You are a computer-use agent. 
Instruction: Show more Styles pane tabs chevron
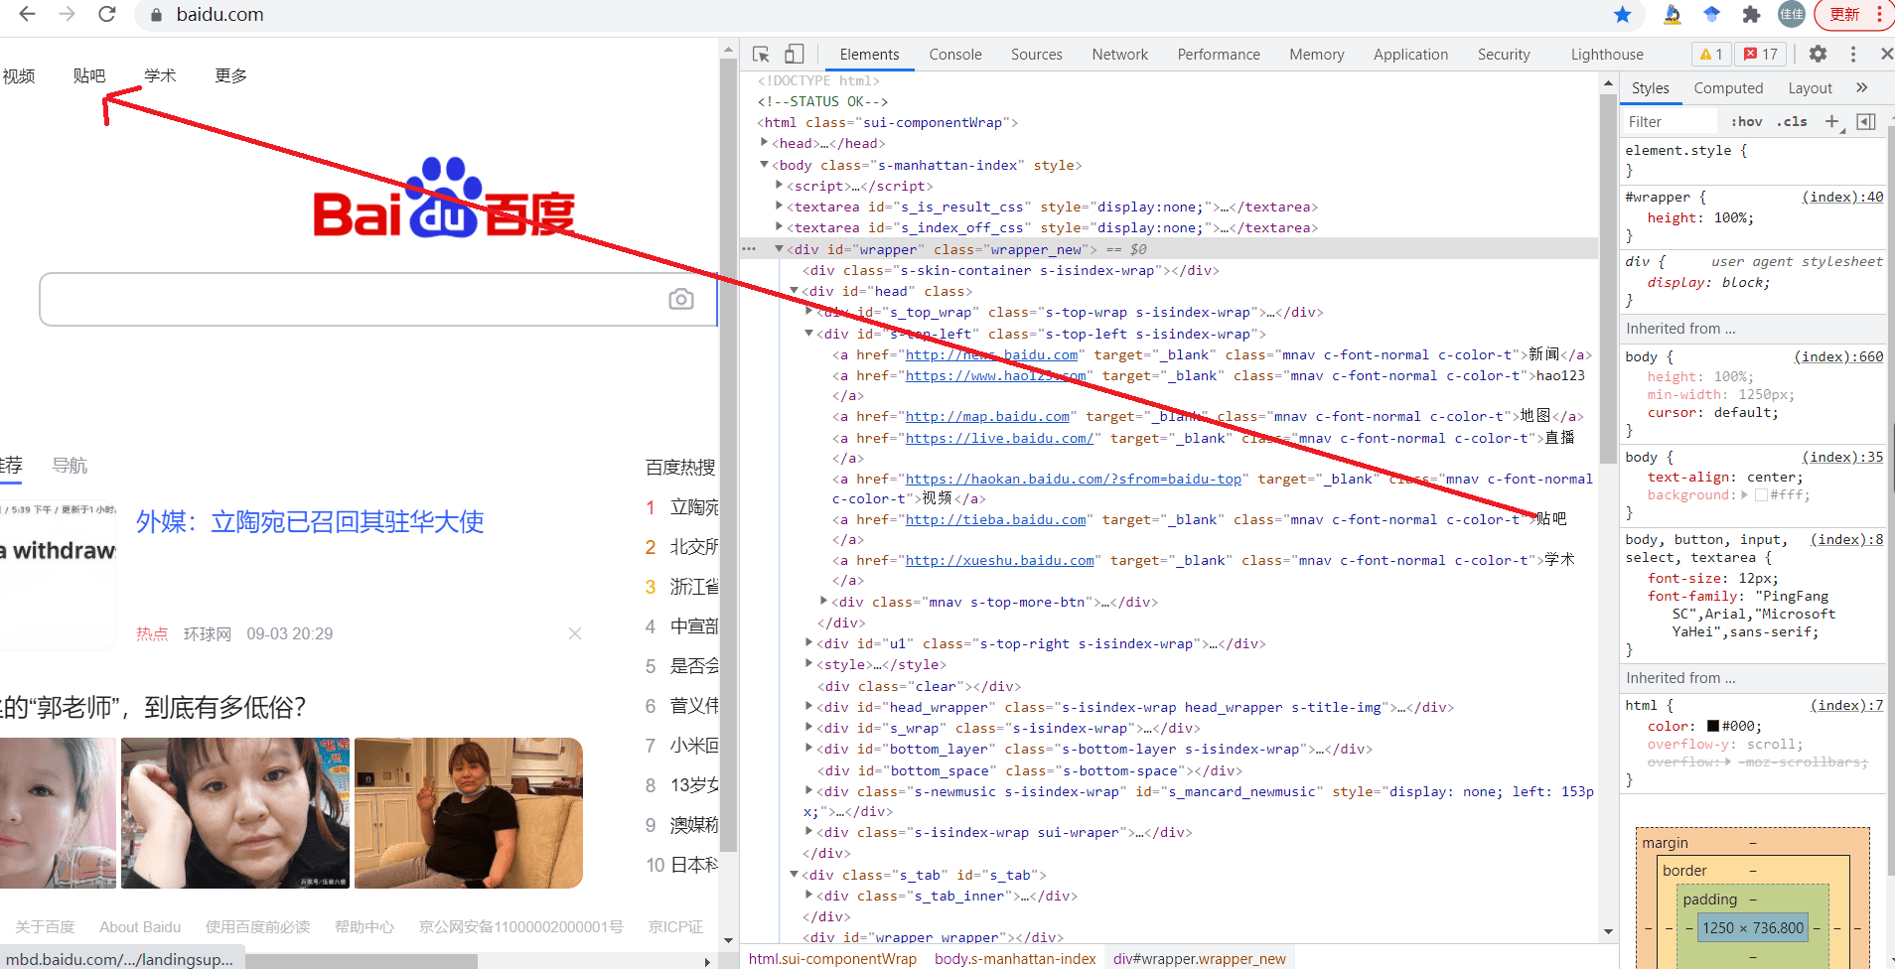click(1862, 87)
